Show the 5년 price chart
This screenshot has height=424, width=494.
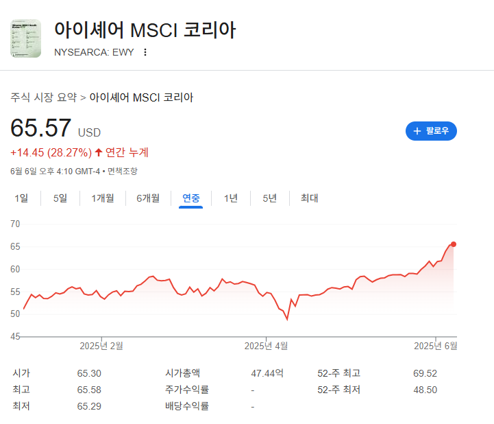[x=270, y=198]
